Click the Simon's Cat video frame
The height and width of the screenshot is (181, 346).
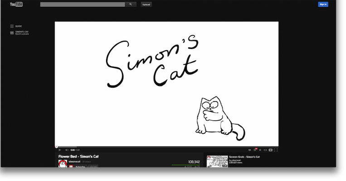[x=166, y=84]
